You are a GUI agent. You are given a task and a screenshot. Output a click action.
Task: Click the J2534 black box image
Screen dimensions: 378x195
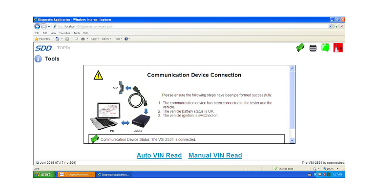pyautogui.click(x=141, y=120)
